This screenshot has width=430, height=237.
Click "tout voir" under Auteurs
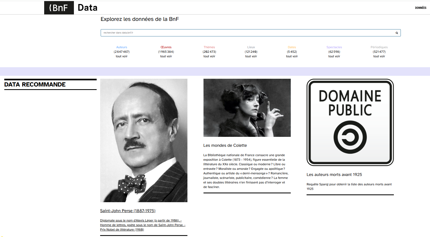tap(122, 56)
